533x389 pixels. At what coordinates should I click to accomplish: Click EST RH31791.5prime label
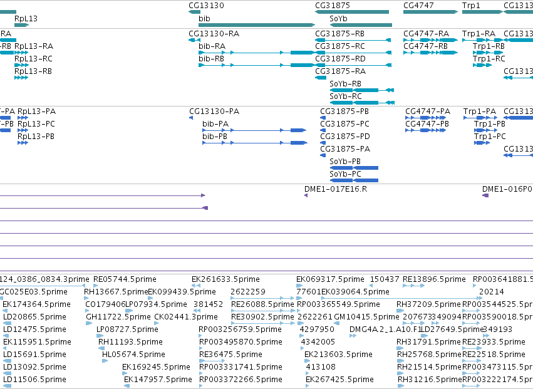[428, 342]
